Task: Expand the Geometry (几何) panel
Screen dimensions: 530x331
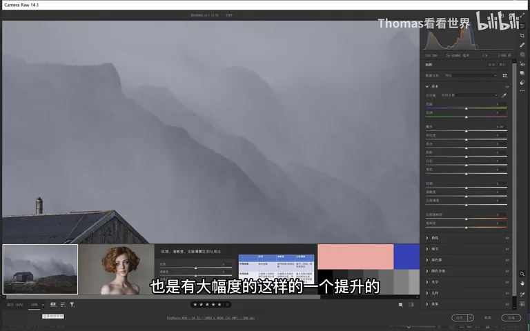Action: [x=427, y=293]
